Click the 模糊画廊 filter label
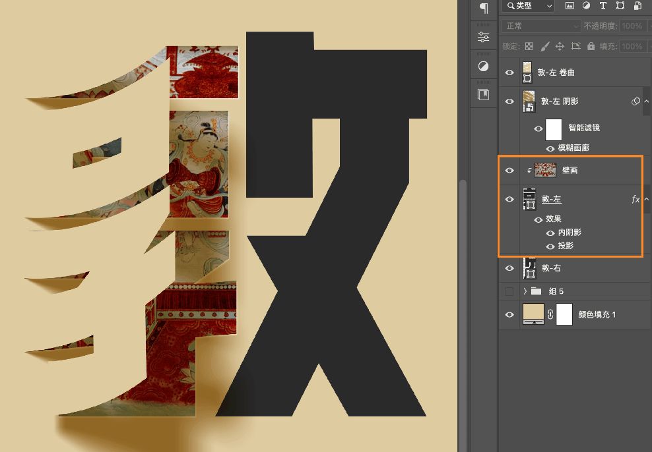The height and width of the screenshot is (452, 652). 573,148
